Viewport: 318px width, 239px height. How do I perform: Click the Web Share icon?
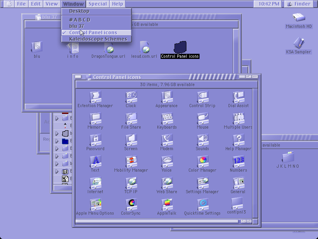point(167,183)
